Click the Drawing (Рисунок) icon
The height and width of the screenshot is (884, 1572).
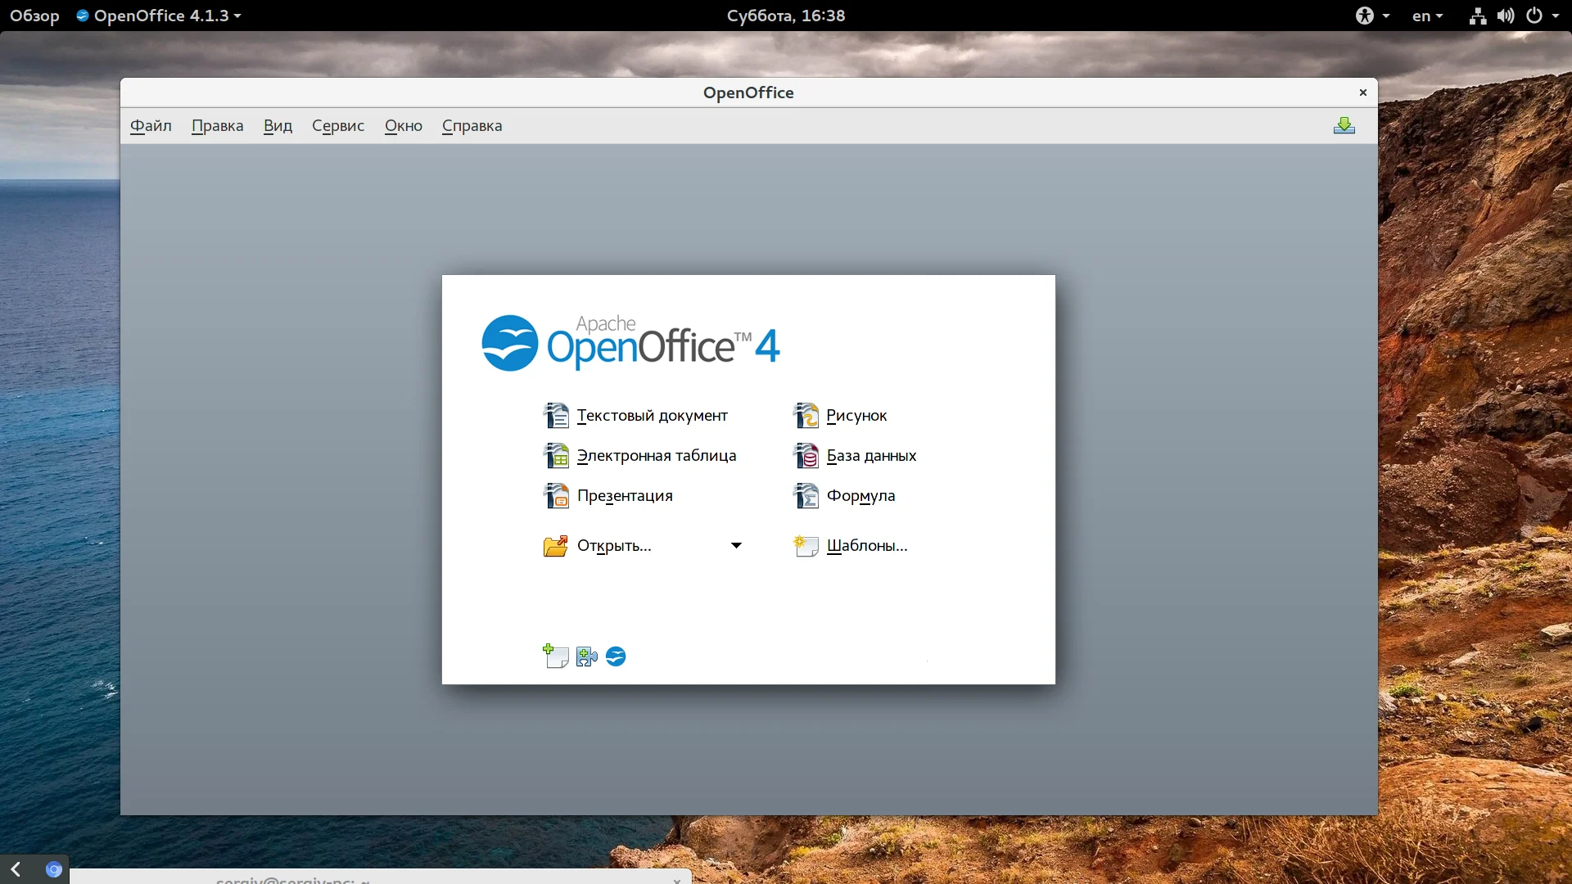tap(806, 416)
